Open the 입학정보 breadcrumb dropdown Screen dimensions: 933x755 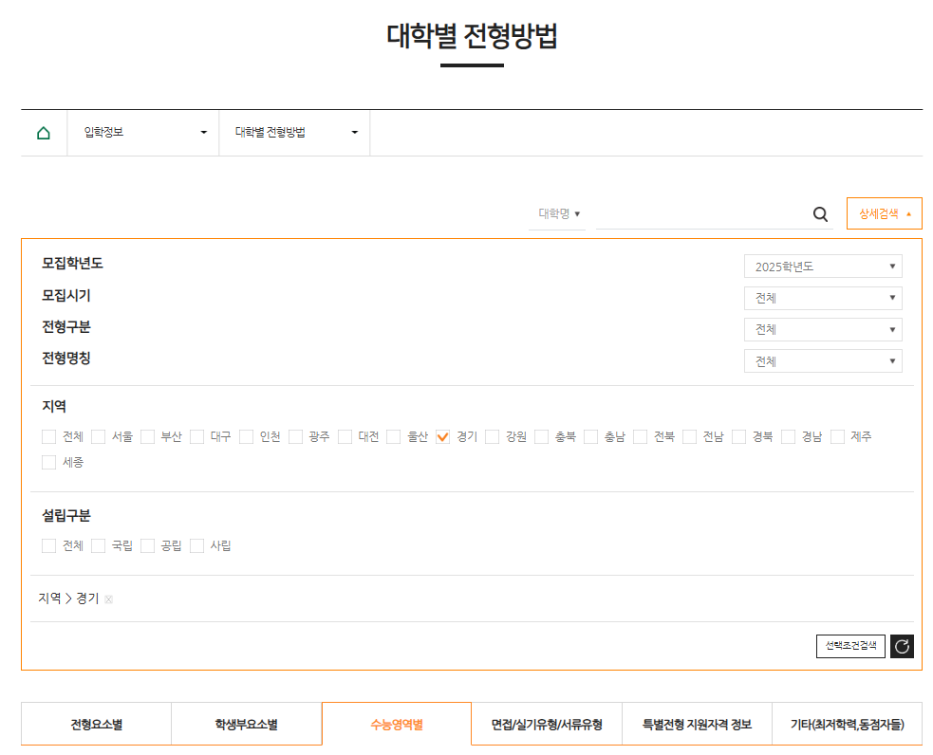point(142,133)
